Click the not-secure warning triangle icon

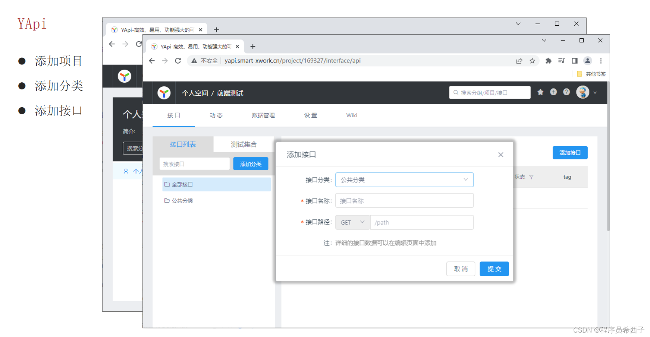pyautogui.click(x=194, y=61)
